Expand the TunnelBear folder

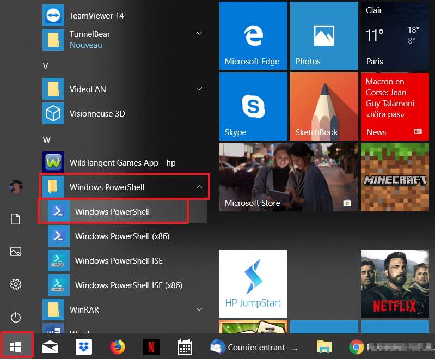click(199, 34)
